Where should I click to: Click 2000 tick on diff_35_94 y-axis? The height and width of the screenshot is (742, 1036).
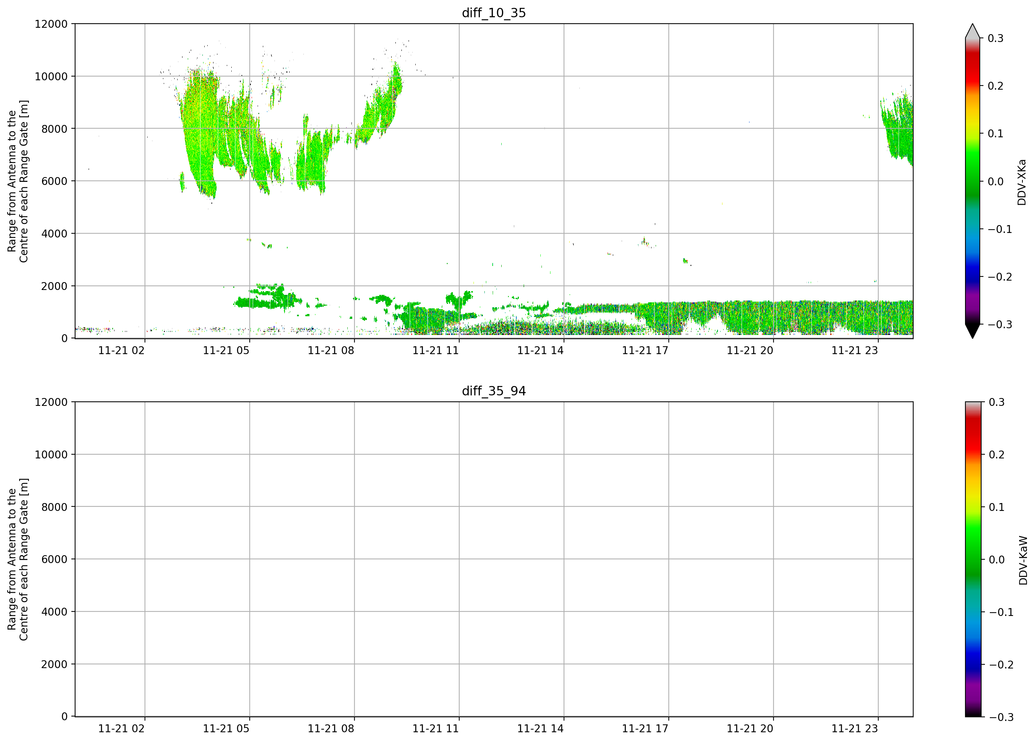point(54,664)
